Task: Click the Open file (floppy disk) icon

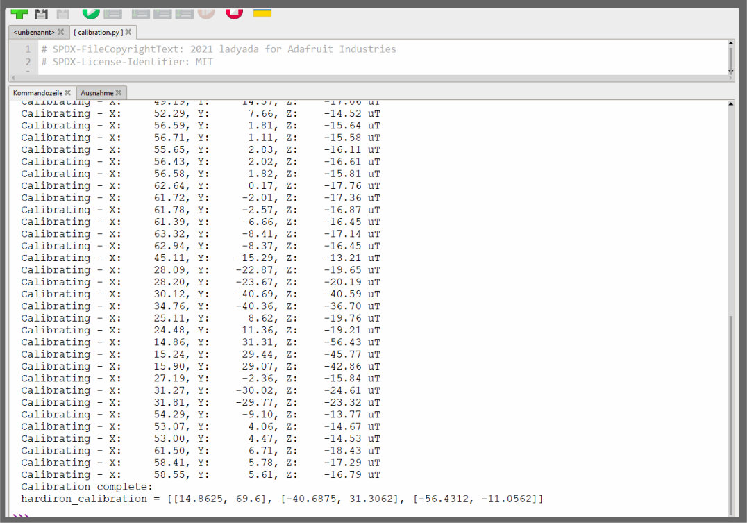Action: coord(41,13)
